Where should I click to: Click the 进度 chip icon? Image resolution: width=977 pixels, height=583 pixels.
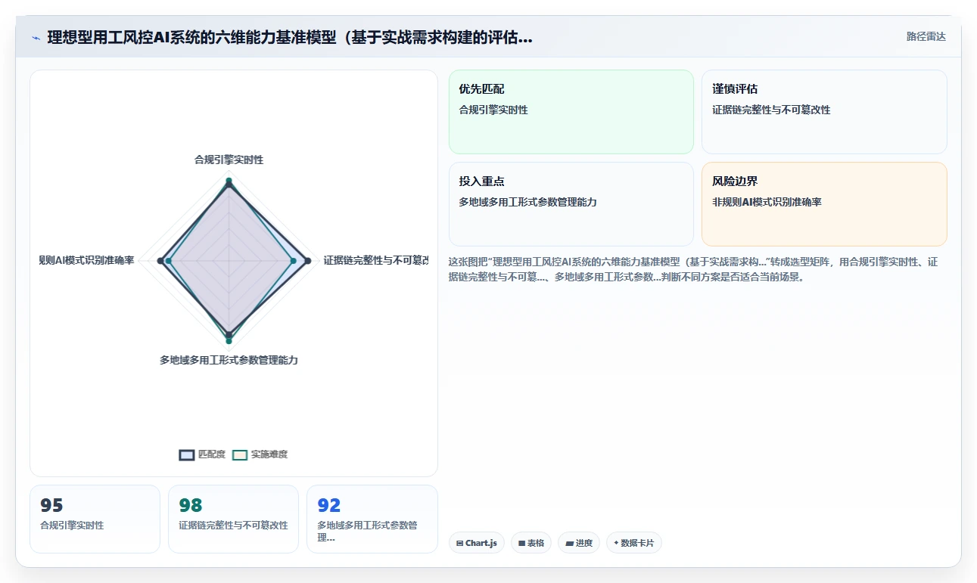569,543
